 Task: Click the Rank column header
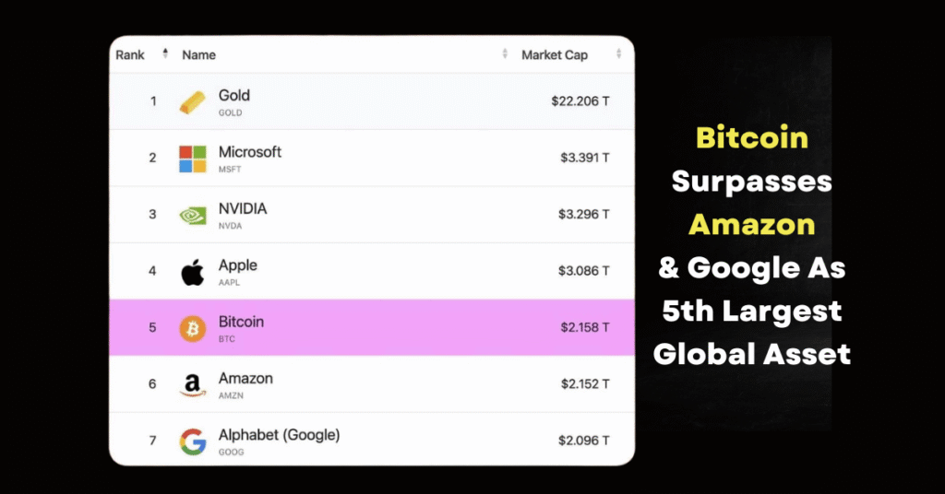click(130, 54)
